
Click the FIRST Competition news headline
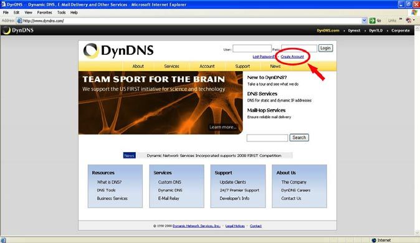214,155
